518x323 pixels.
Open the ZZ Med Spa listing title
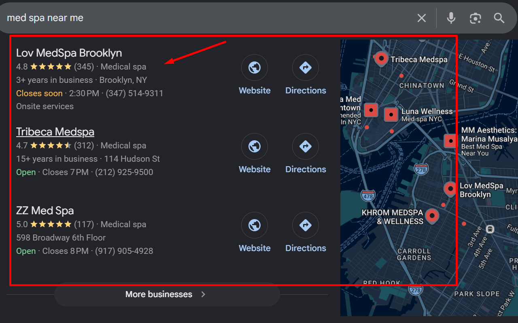point(45,211)
